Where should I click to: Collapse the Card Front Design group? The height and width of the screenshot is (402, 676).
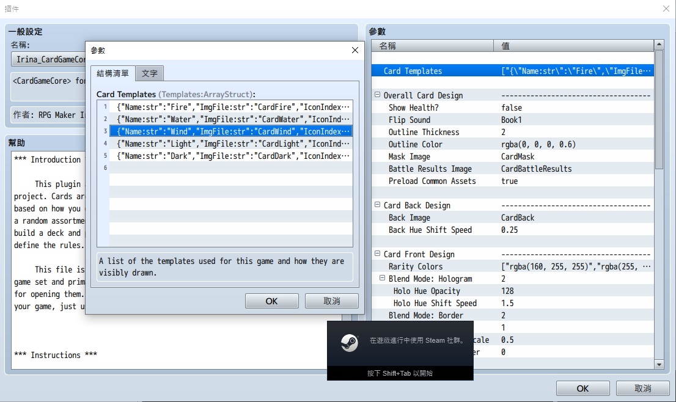(x=377, y=254)
